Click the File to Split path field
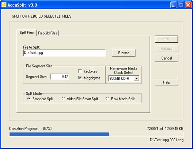 pos(64,53)
